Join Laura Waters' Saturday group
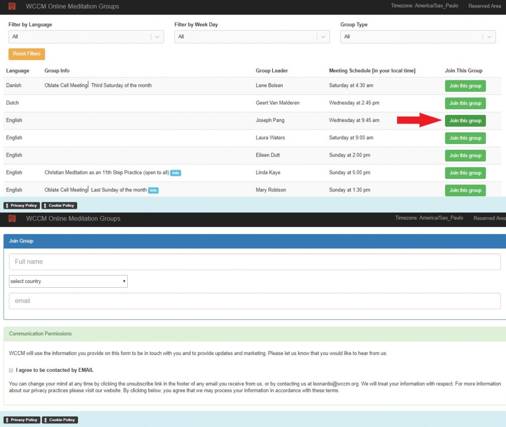The image size is (506, 427). 466,138
